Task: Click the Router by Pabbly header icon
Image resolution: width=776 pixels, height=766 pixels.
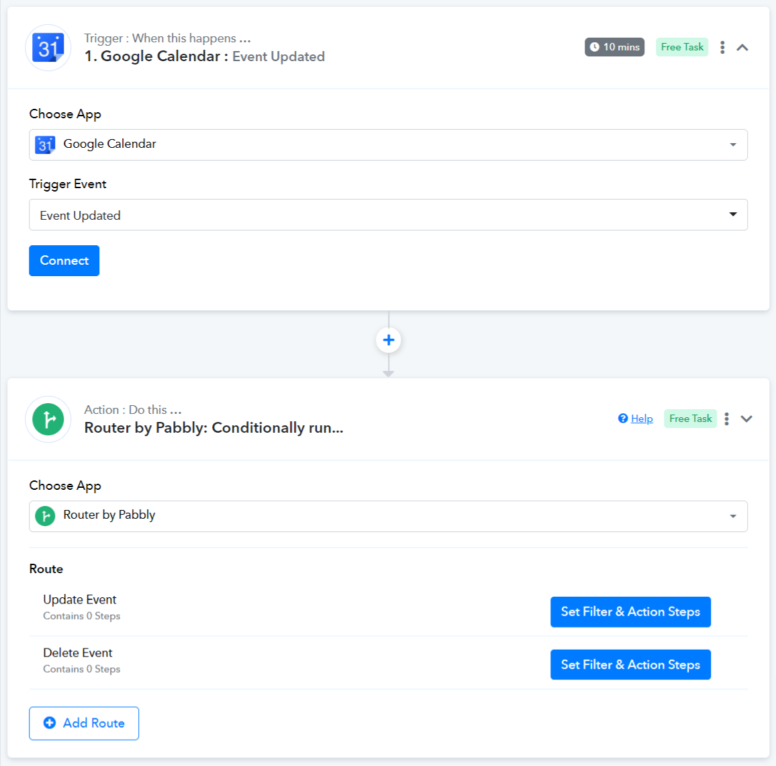Action: pyautogui.click(x=48, y=419)
